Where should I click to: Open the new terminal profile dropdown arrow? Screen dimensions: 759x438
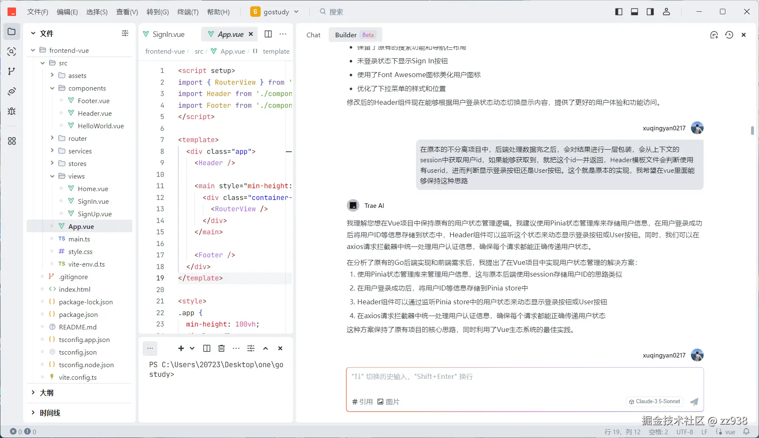[192, 348]
